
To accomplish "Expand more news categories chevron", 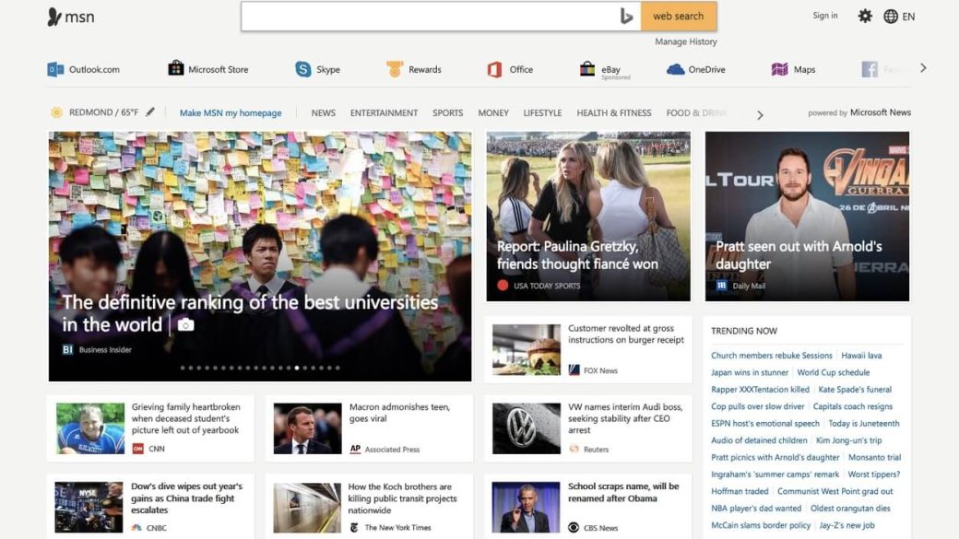I will pyautogui.click(x=760, y=115).
